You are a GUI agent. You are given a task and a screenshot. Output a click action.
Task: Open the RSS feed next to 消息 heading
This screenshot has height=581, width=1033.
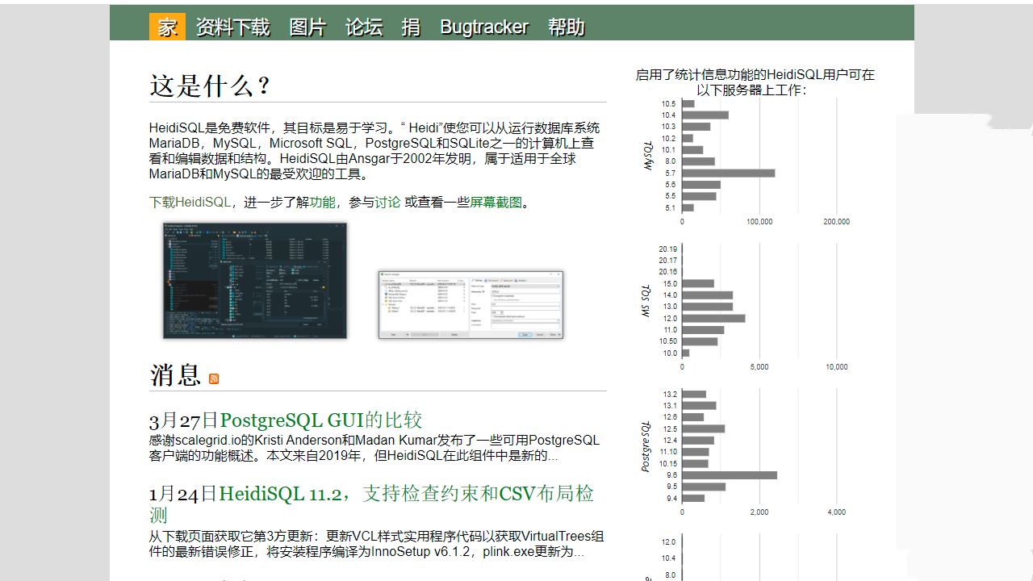213,379
